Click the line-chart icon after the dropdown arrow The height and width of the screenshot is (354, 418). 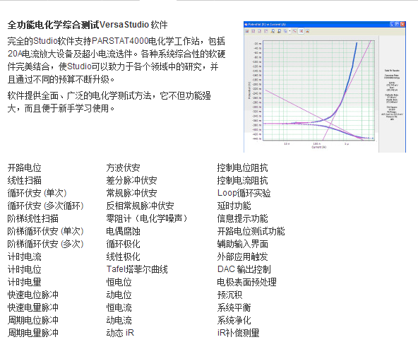(294, 31)
